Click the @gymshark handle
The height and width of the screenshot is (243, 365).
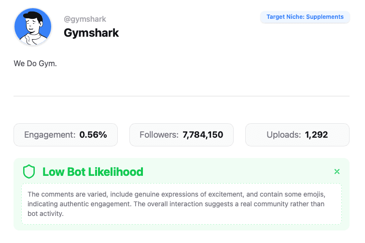(85, 19)
